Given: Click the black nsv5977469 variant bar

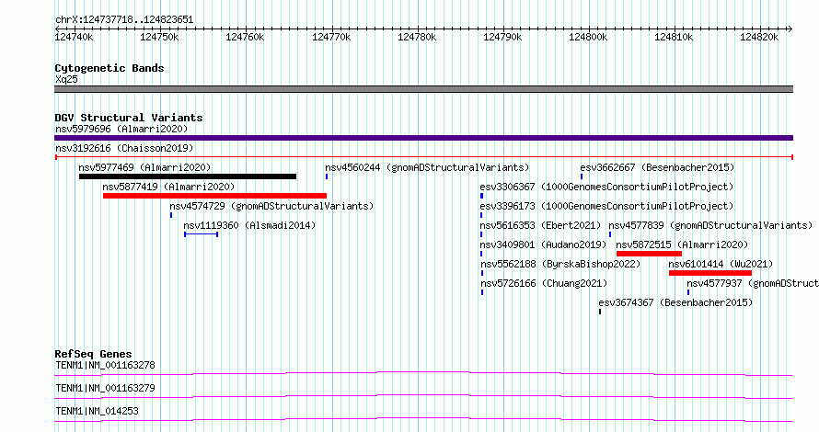Looking at the screenshot, I should 188,176.
